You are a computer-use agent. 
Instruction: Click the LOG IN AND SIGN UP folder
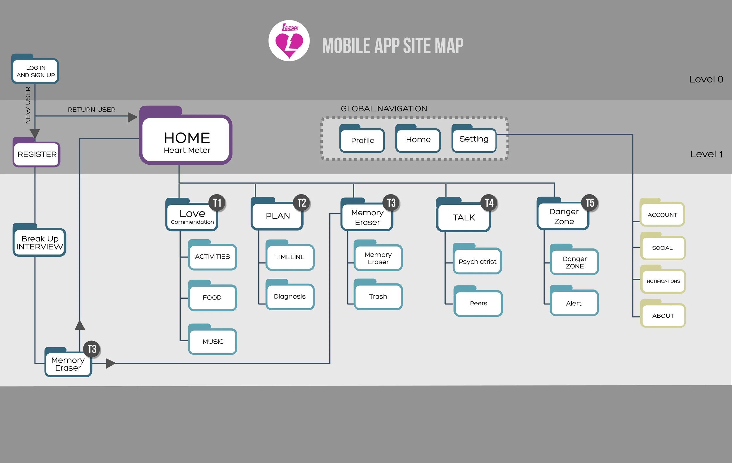point(35,71)
